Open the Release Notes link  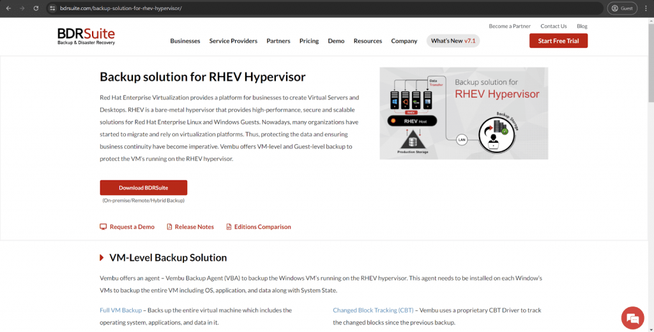pos(190,227)
